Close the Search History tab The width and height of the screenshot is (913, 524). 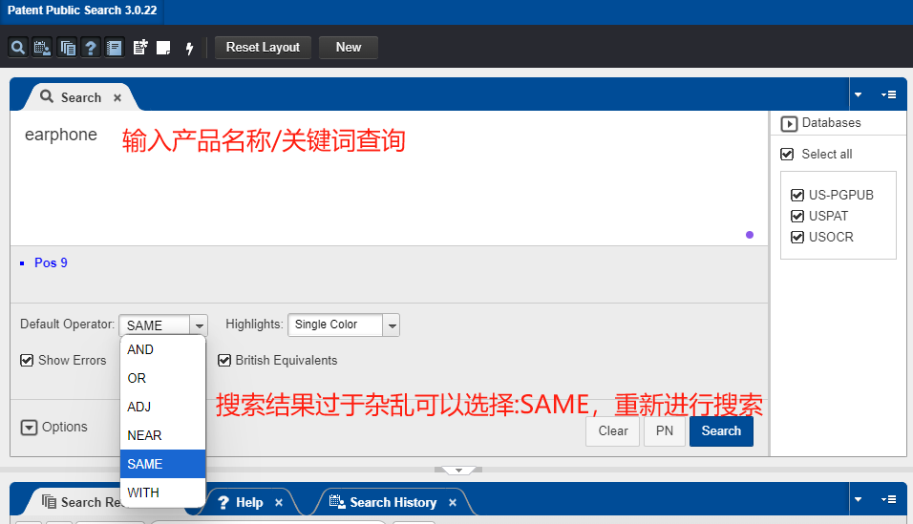(453, 502)
